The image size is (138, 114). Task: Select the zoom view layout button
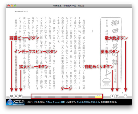pyautogui.click(x=20, y=96)
